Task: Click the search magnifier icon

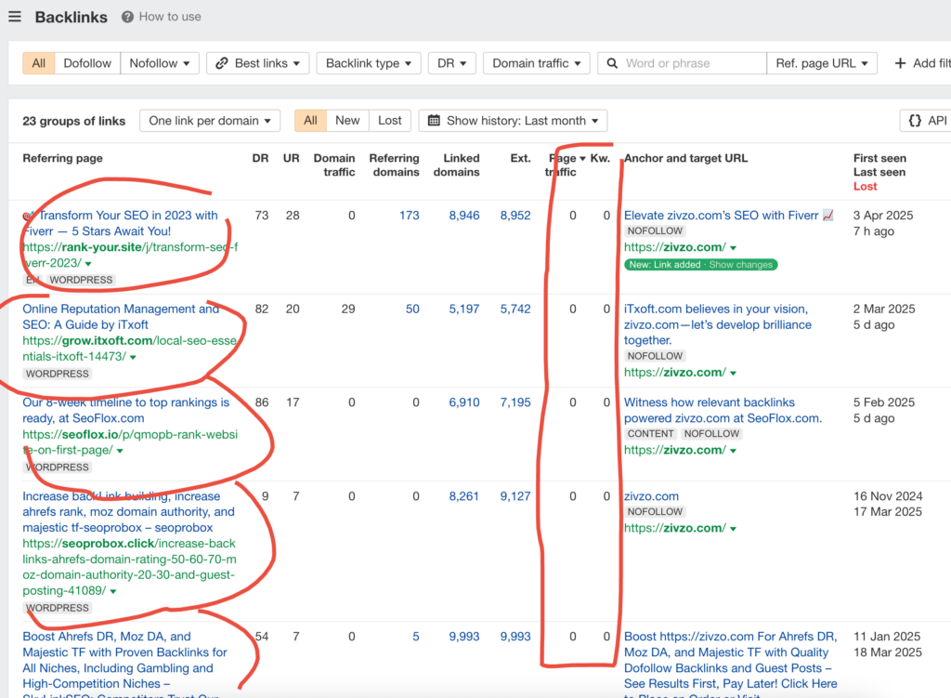Action: pyautogui.click(x=612, y=63)
